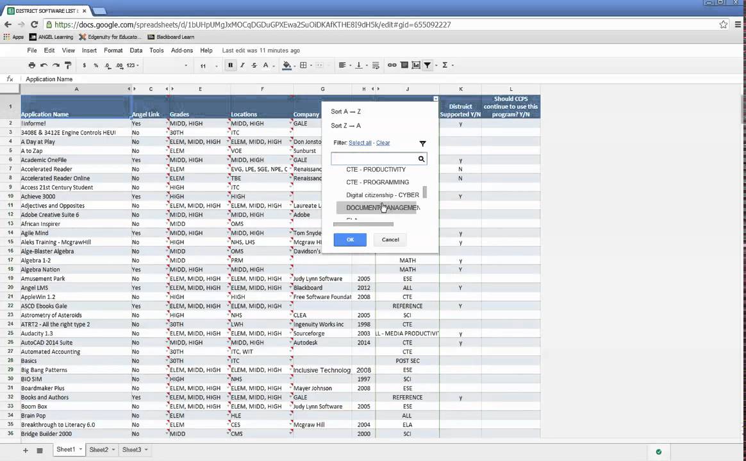The height and width of the screenshot is (461, 746).
Task: Click the Functions sigma icon
Action: [445, 65]
